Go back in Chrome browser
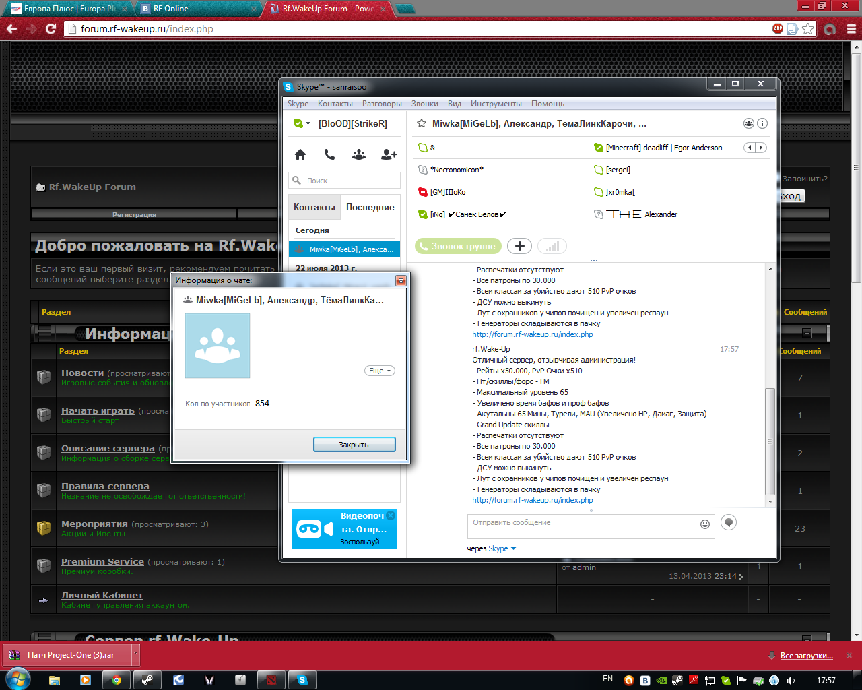The image size is (862, 690). tap(11, 29)
